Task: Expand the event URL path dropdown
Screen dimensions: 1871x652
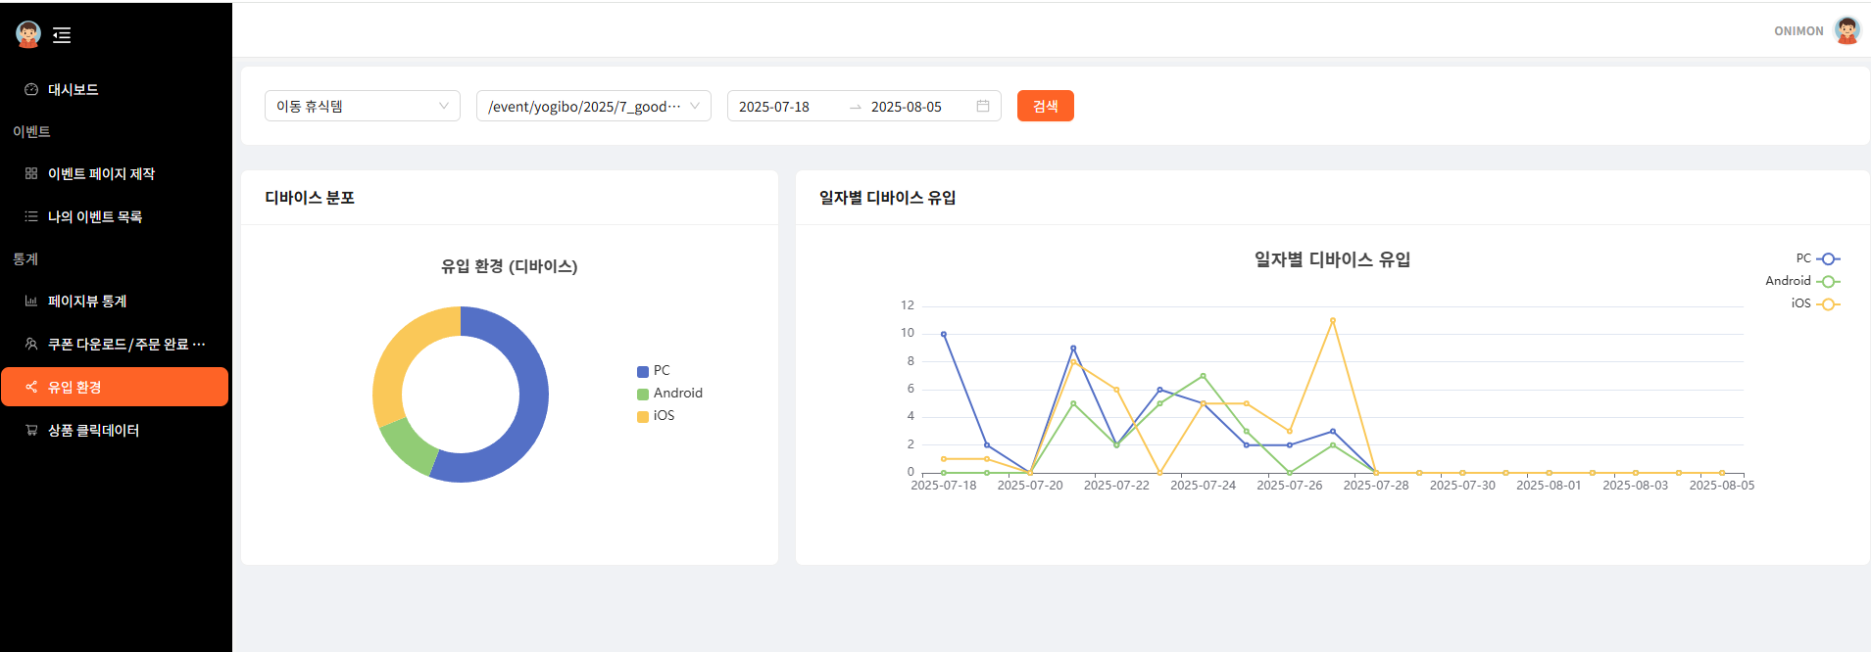Action: pos(593,106)
